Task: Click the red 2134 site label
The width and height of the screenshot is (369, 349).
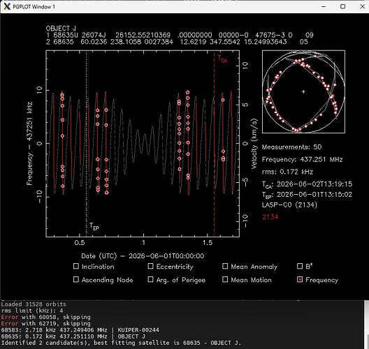Action: pos(270,216)
